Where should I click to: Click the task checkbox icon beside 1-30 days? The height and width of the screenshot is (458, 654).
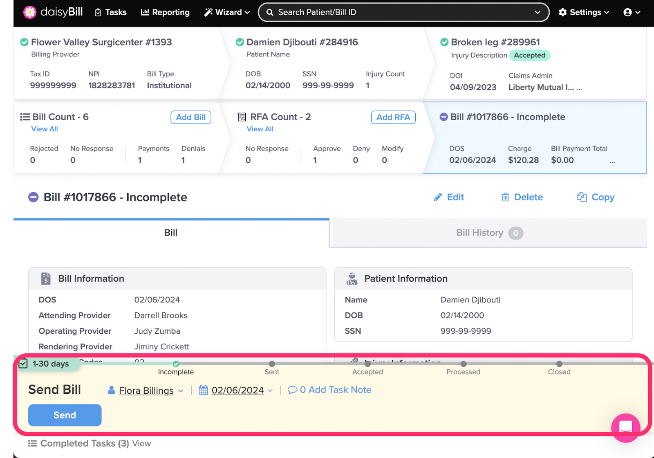(x=23, y=364)
